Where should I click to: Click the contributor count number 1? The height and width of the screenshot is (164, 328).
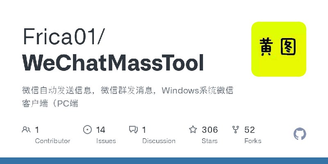coord(37,130)
